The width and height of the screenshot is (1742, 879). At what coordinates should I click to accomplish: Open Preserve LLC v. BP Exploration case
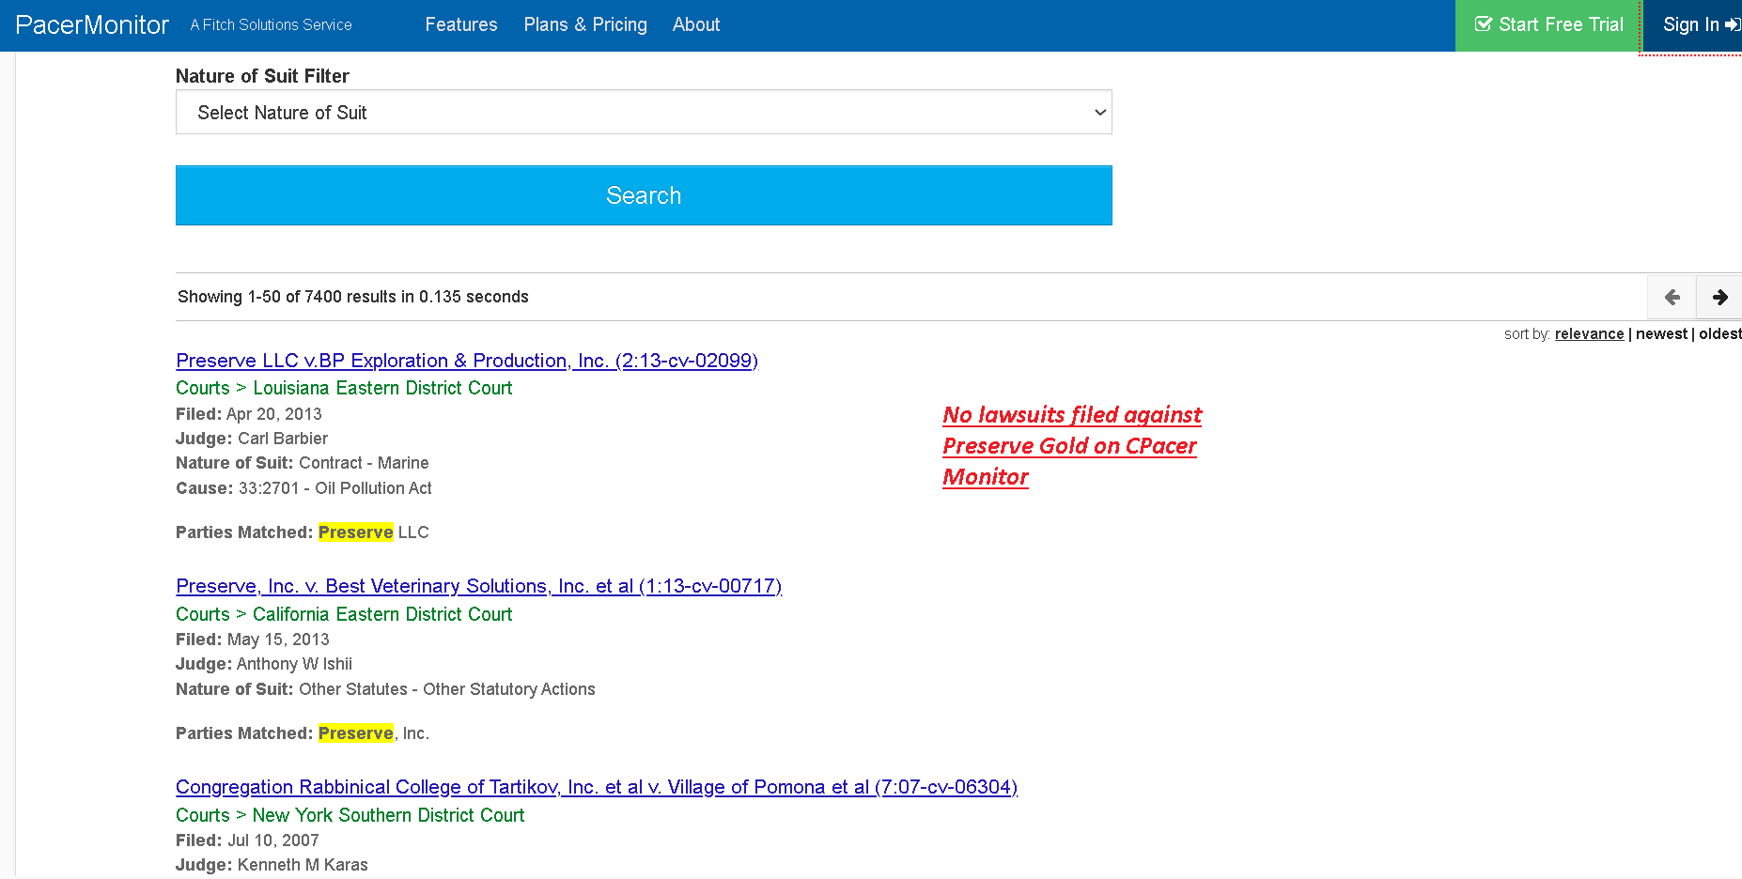[x=467, y=361]
